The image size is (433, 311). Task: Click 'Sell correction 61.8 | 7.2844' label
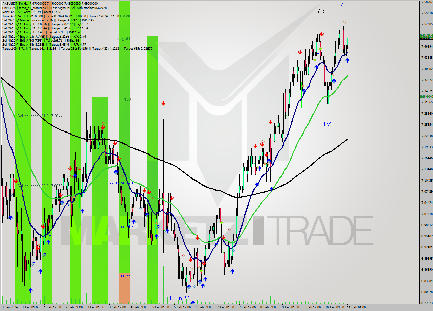[x=40, y=116]
